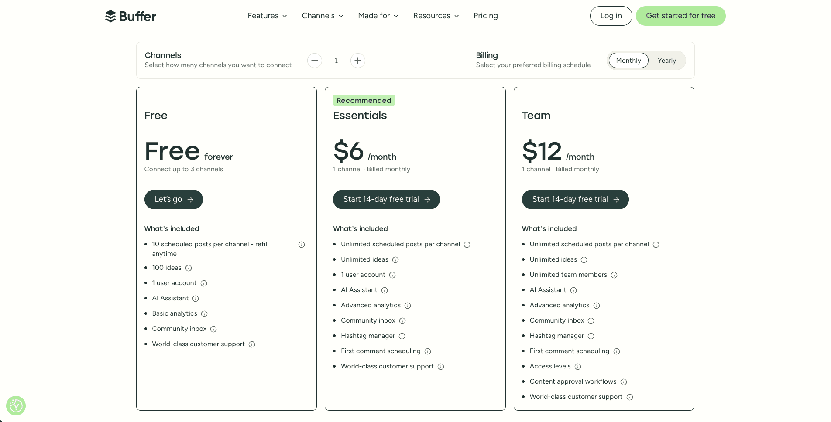The width and height of the screenshot is (831, 422).
Task: Open the AI Assistant info tooltip in Essentials
Action: [x=384, y=290]
